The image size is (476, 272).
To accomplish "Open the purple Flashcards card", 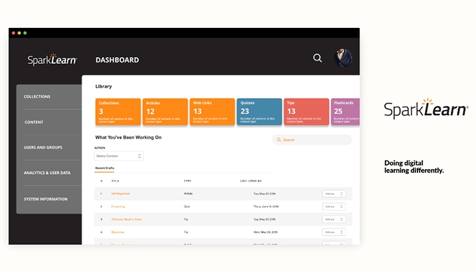I will [345, 112].
